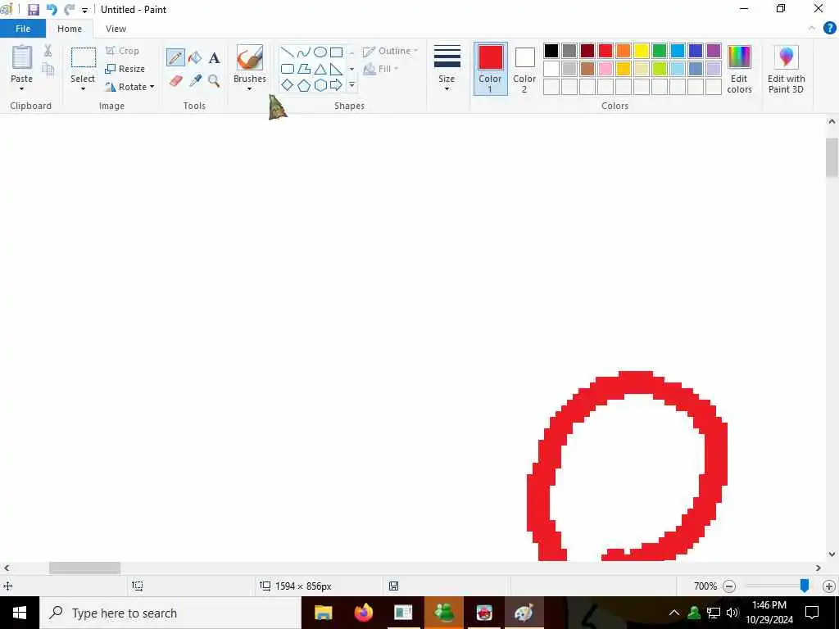Activate Color 1 selector
The image size is (839, 629).
click(490, 69)
